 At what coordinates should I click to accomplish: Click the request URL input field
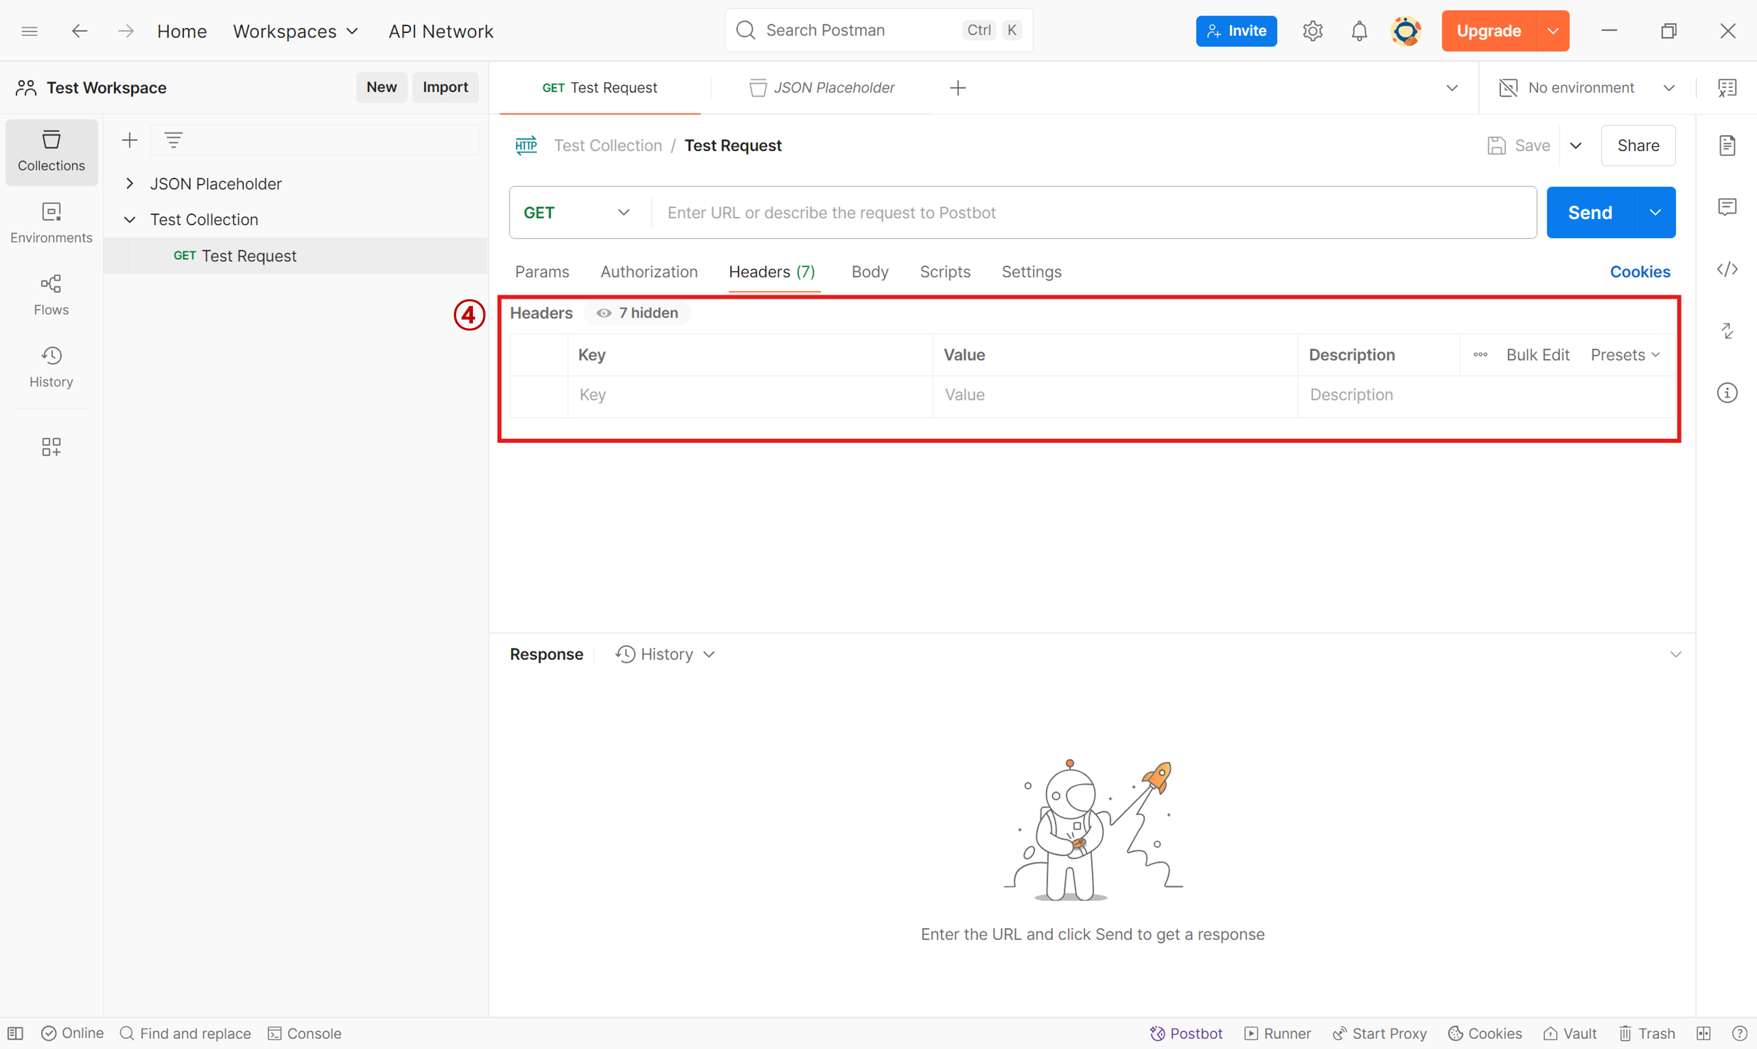click(1093, 213)
